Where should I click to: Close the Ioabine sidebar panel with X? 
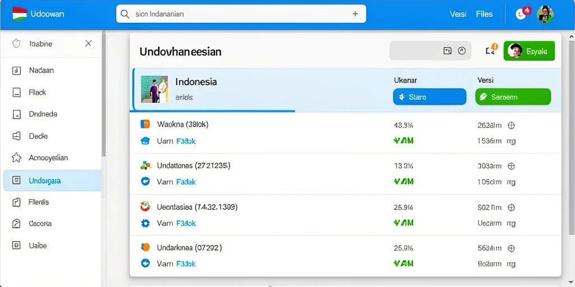pyautogui.click(x=88, y=44)
